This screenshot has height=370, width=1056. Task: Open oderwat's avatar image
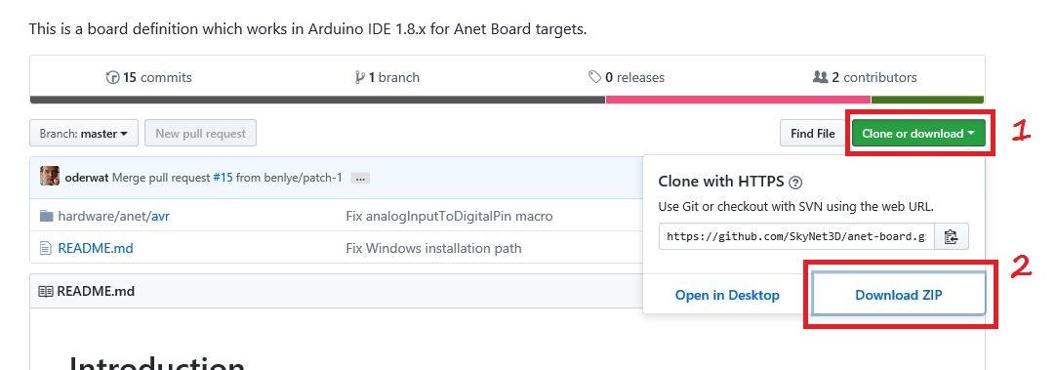[49, 178]
